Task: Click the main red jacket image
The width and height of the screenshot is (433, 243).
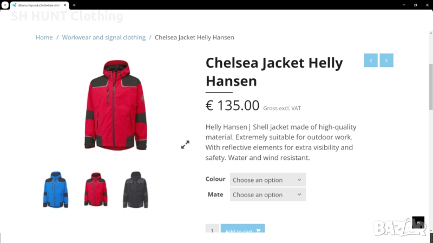Action: 116,105
